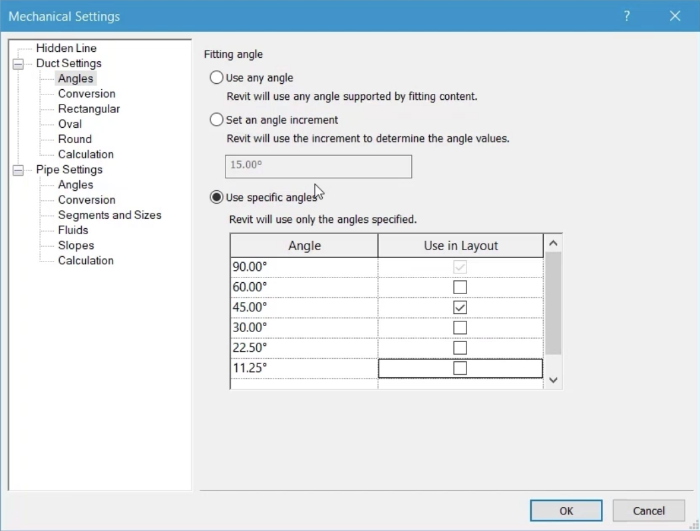Open Hidden Line settings
This screenshot has height=531, width=700.
tap(66, 48)
